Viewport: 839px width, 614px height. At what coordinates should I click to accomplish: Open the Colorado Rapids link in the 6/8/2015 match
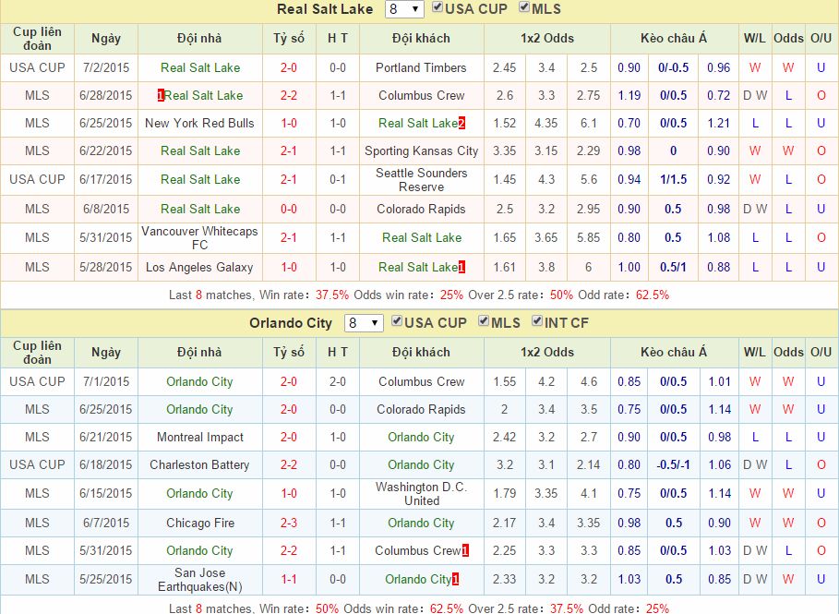click(421, 210)
